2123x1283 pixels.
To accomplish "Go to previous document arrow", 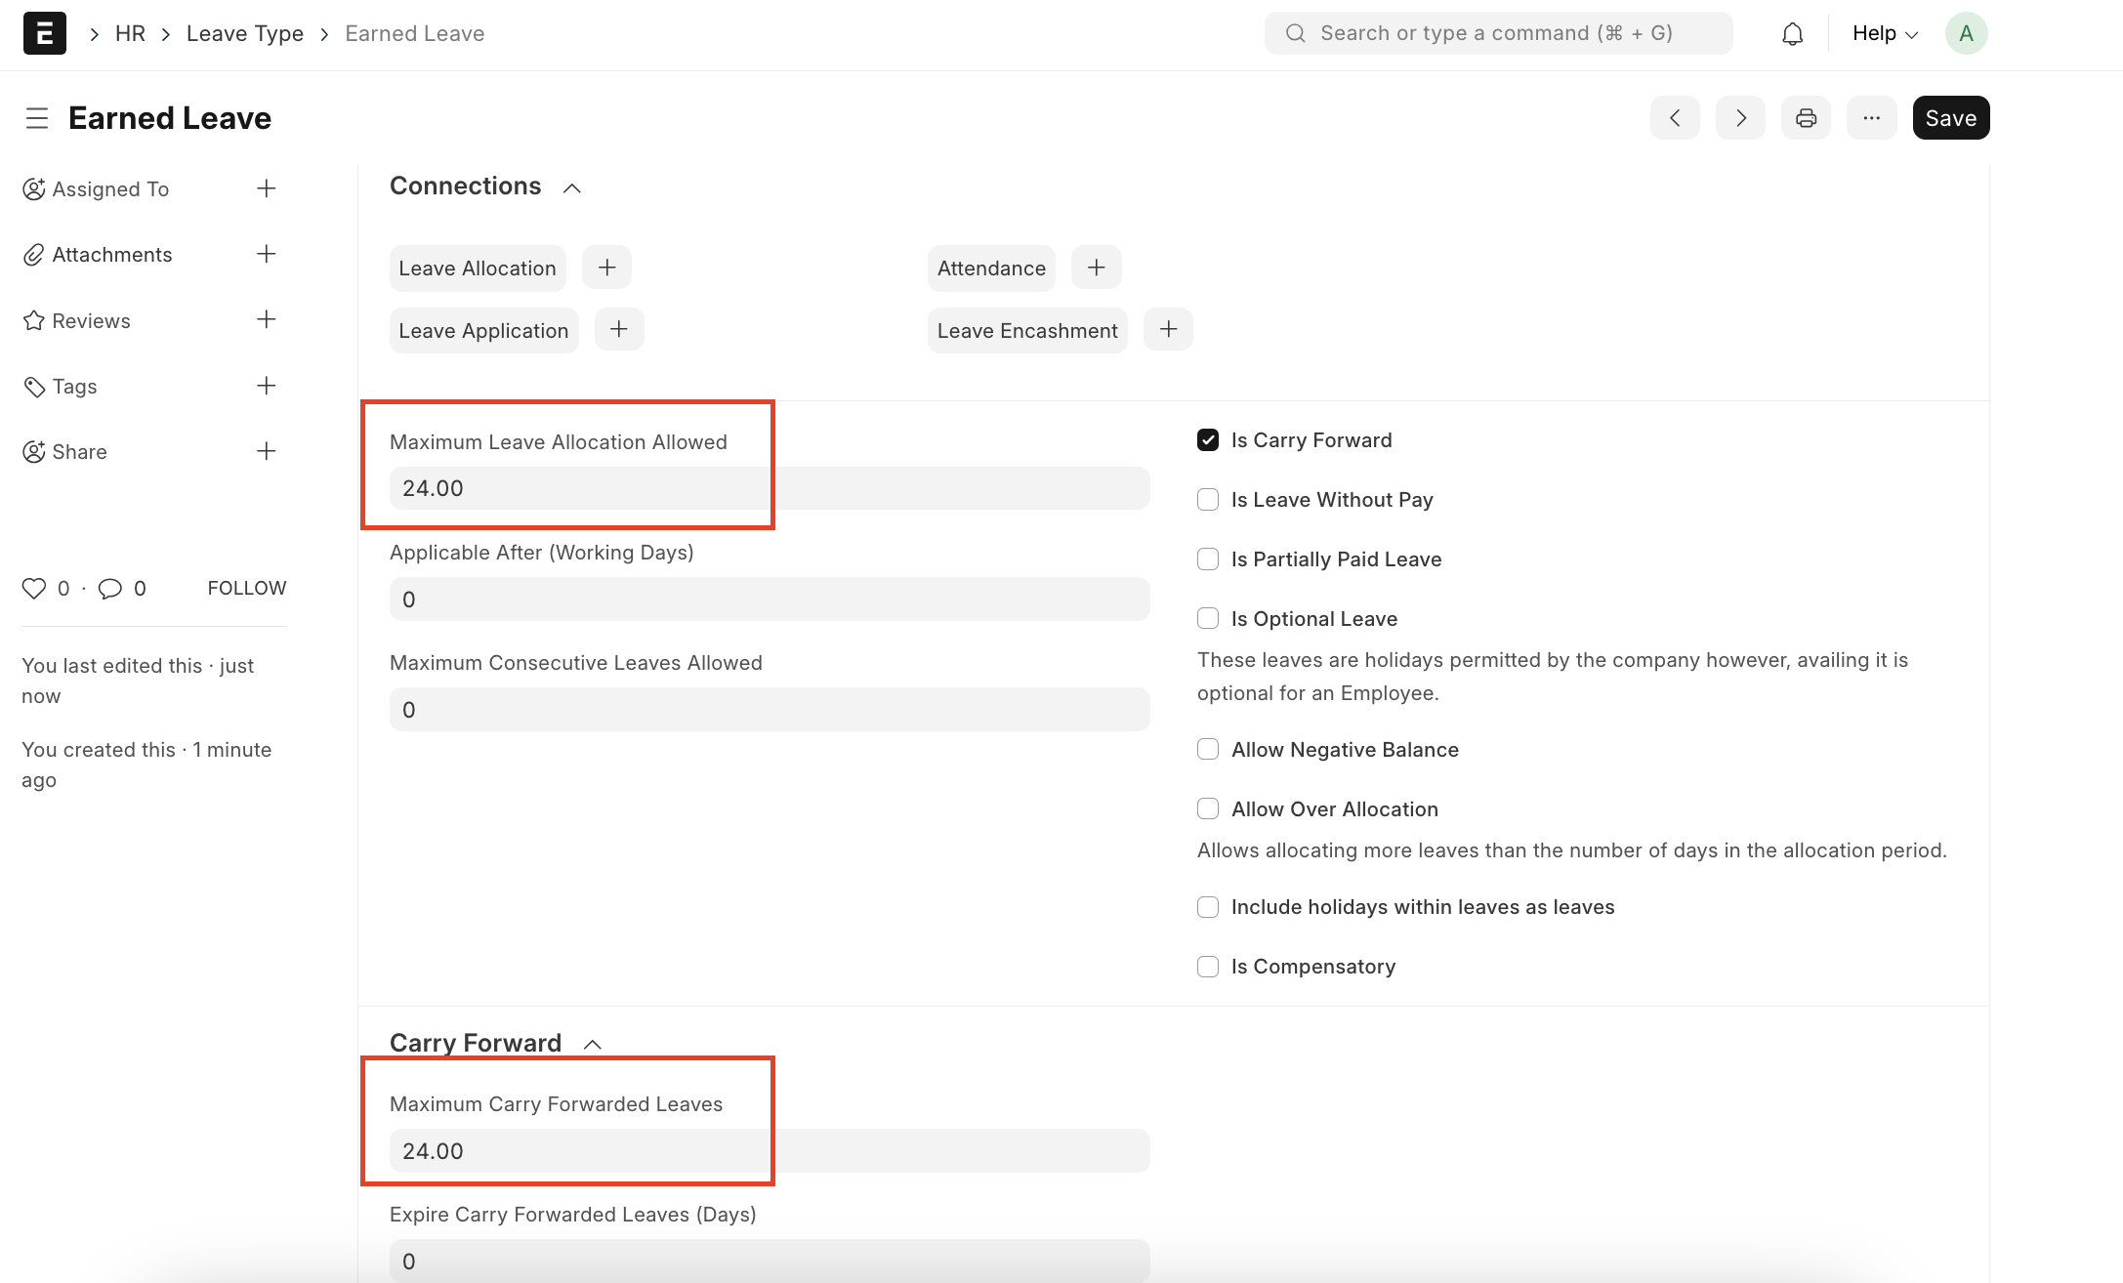I will tap(1675, 118).
